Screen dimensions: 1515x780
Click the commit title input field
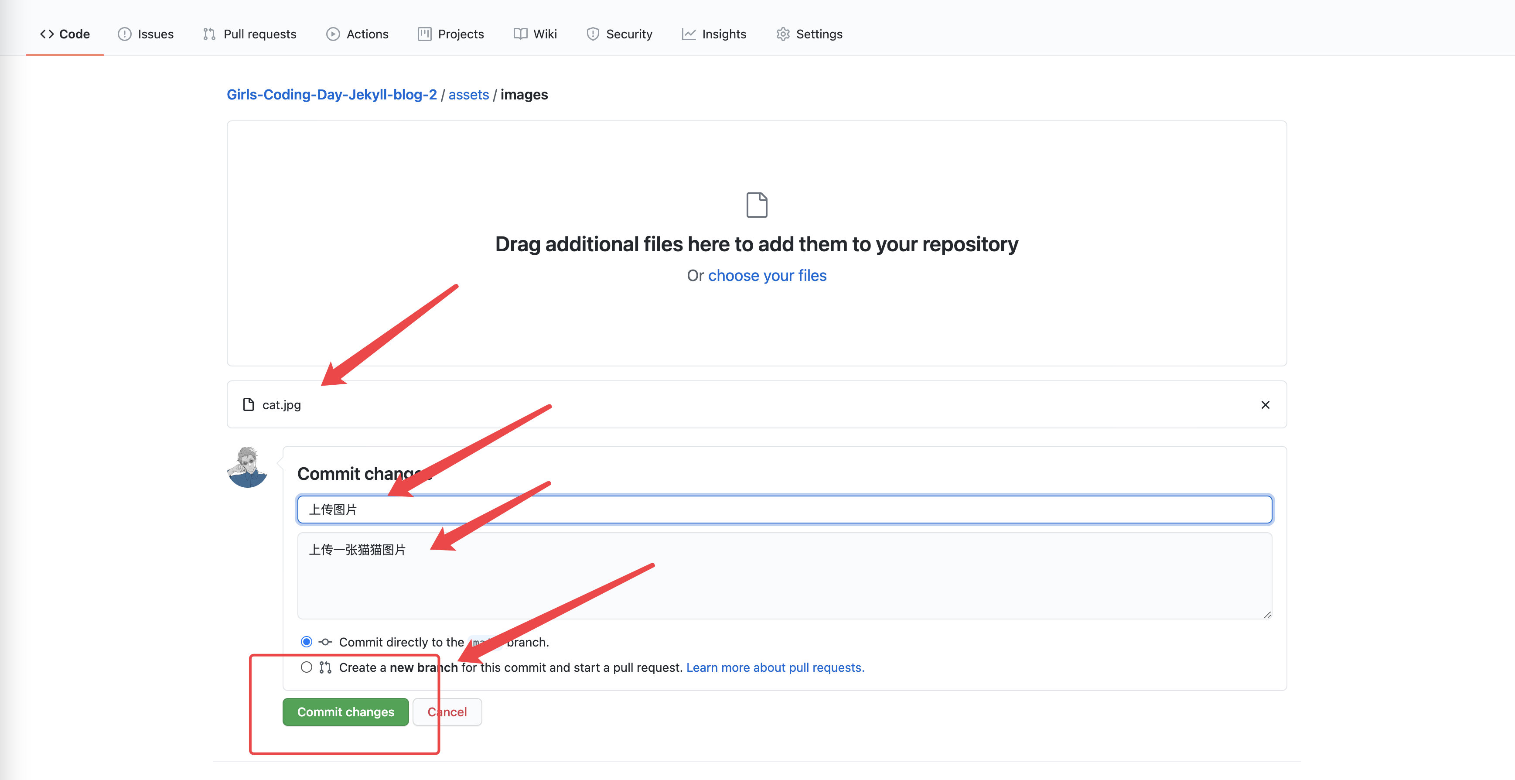pos(785,510)
